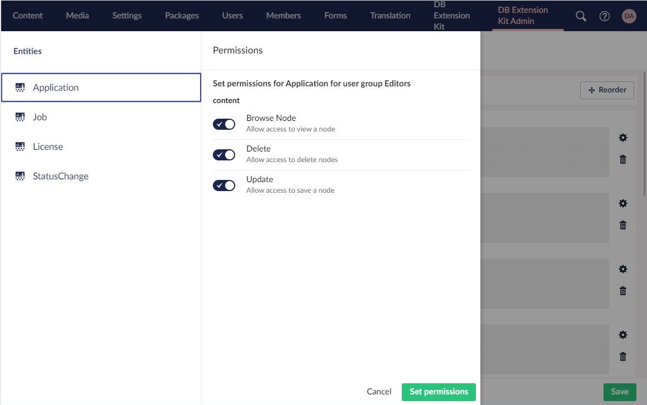This screenshot has height=405, width=647.
Task: Click the topmost trash can icon
Action: point(623,159)
